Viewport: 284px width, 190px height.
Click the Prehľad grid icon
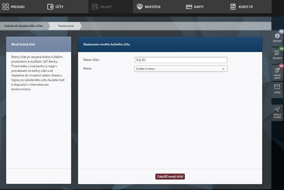pos(6,7)
